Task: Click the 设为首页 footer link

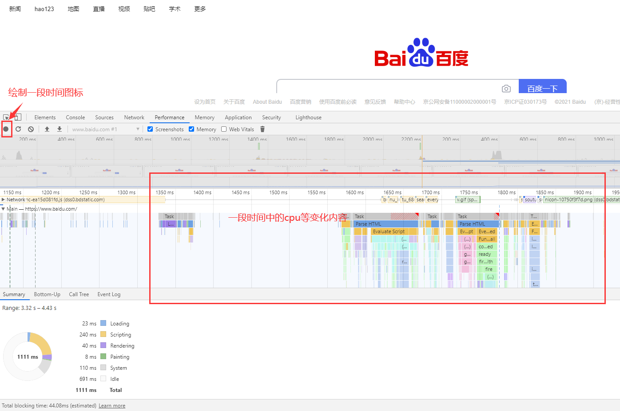Action: pyautogui.click(x=205, y=102)
